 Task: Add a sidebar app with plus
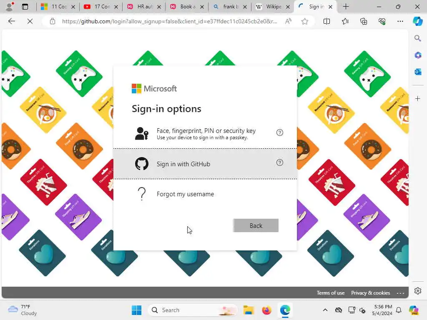(x=418, y=98)
